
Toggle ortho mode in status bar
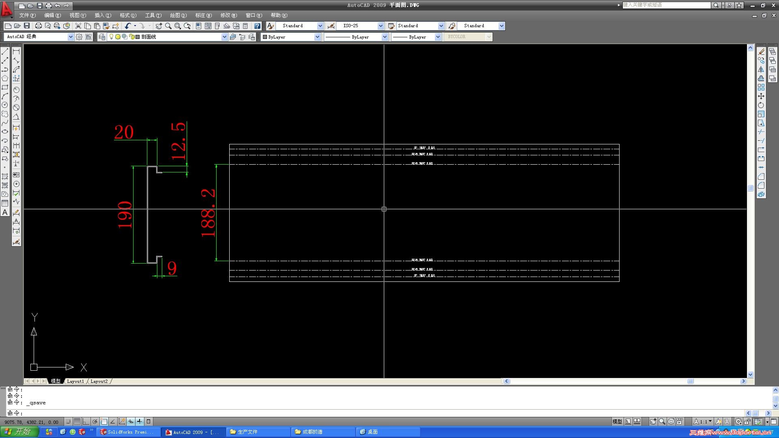point(86,422)
